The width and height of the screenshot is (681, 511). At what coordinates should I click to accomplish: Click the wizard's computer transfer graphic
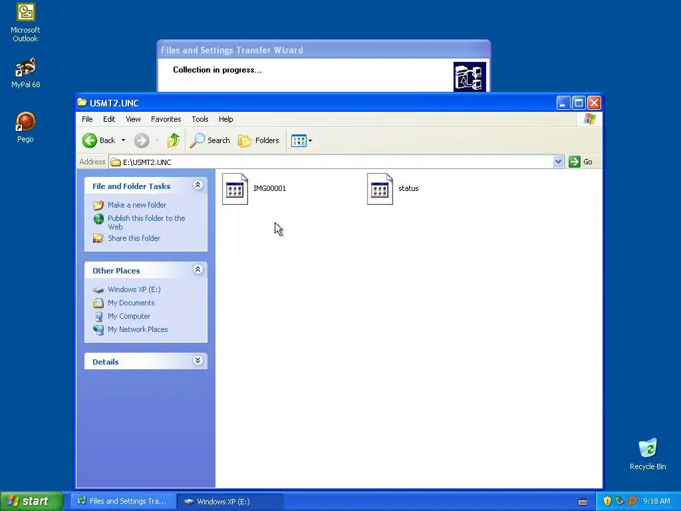point(470,77)
